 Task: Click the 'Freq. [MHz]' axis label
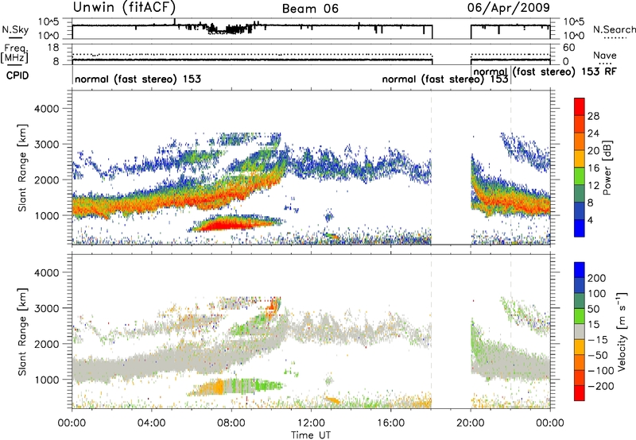tap(14, 53)
